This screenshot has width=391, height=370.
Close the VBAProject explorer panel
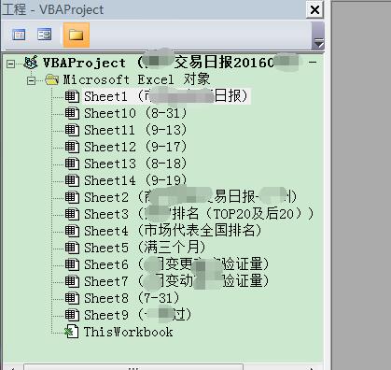(x=314, y=10)
